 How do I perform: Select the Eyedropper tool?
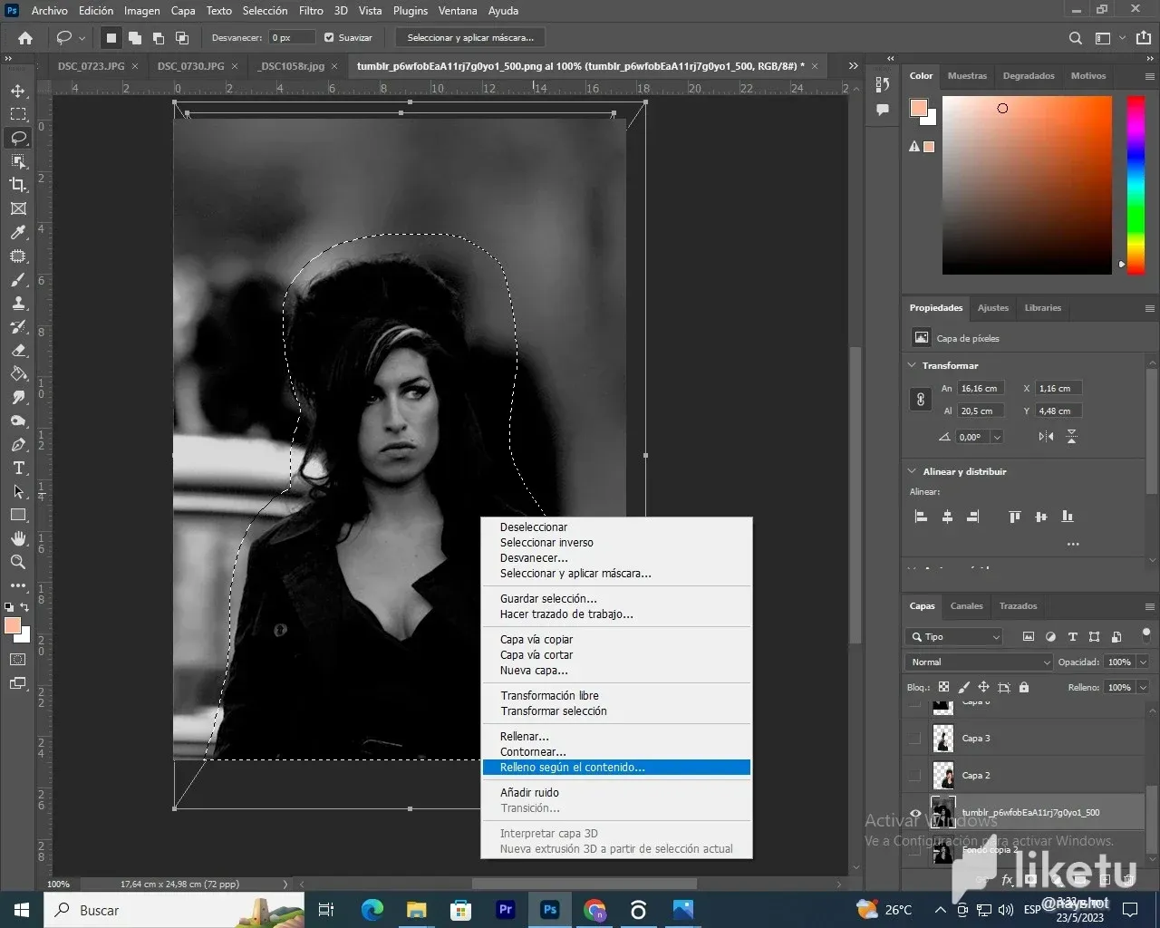click(18, 232)
